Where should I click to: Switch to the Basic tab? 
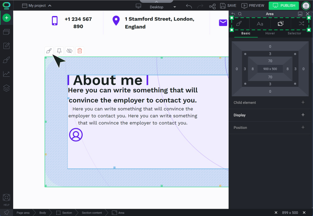[246, 33]
